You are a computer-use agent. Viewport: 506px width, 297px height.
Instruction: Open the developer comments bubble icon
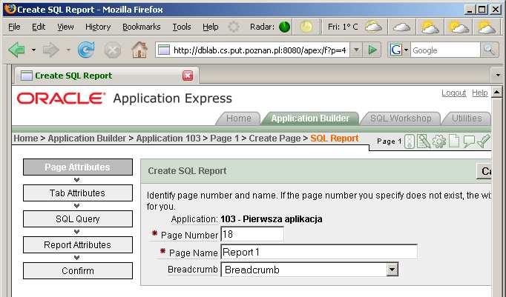click(469, 141)
